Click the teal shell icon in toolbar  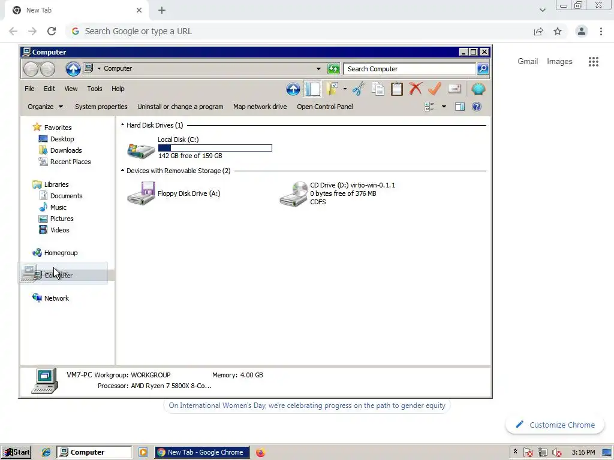(x=478, y=89)
